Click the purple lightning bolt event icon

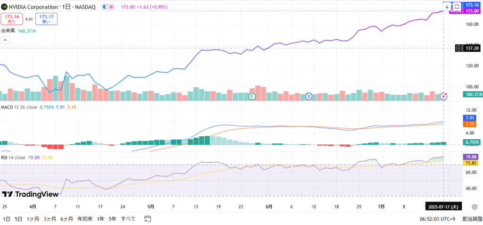tap(443, 96)
